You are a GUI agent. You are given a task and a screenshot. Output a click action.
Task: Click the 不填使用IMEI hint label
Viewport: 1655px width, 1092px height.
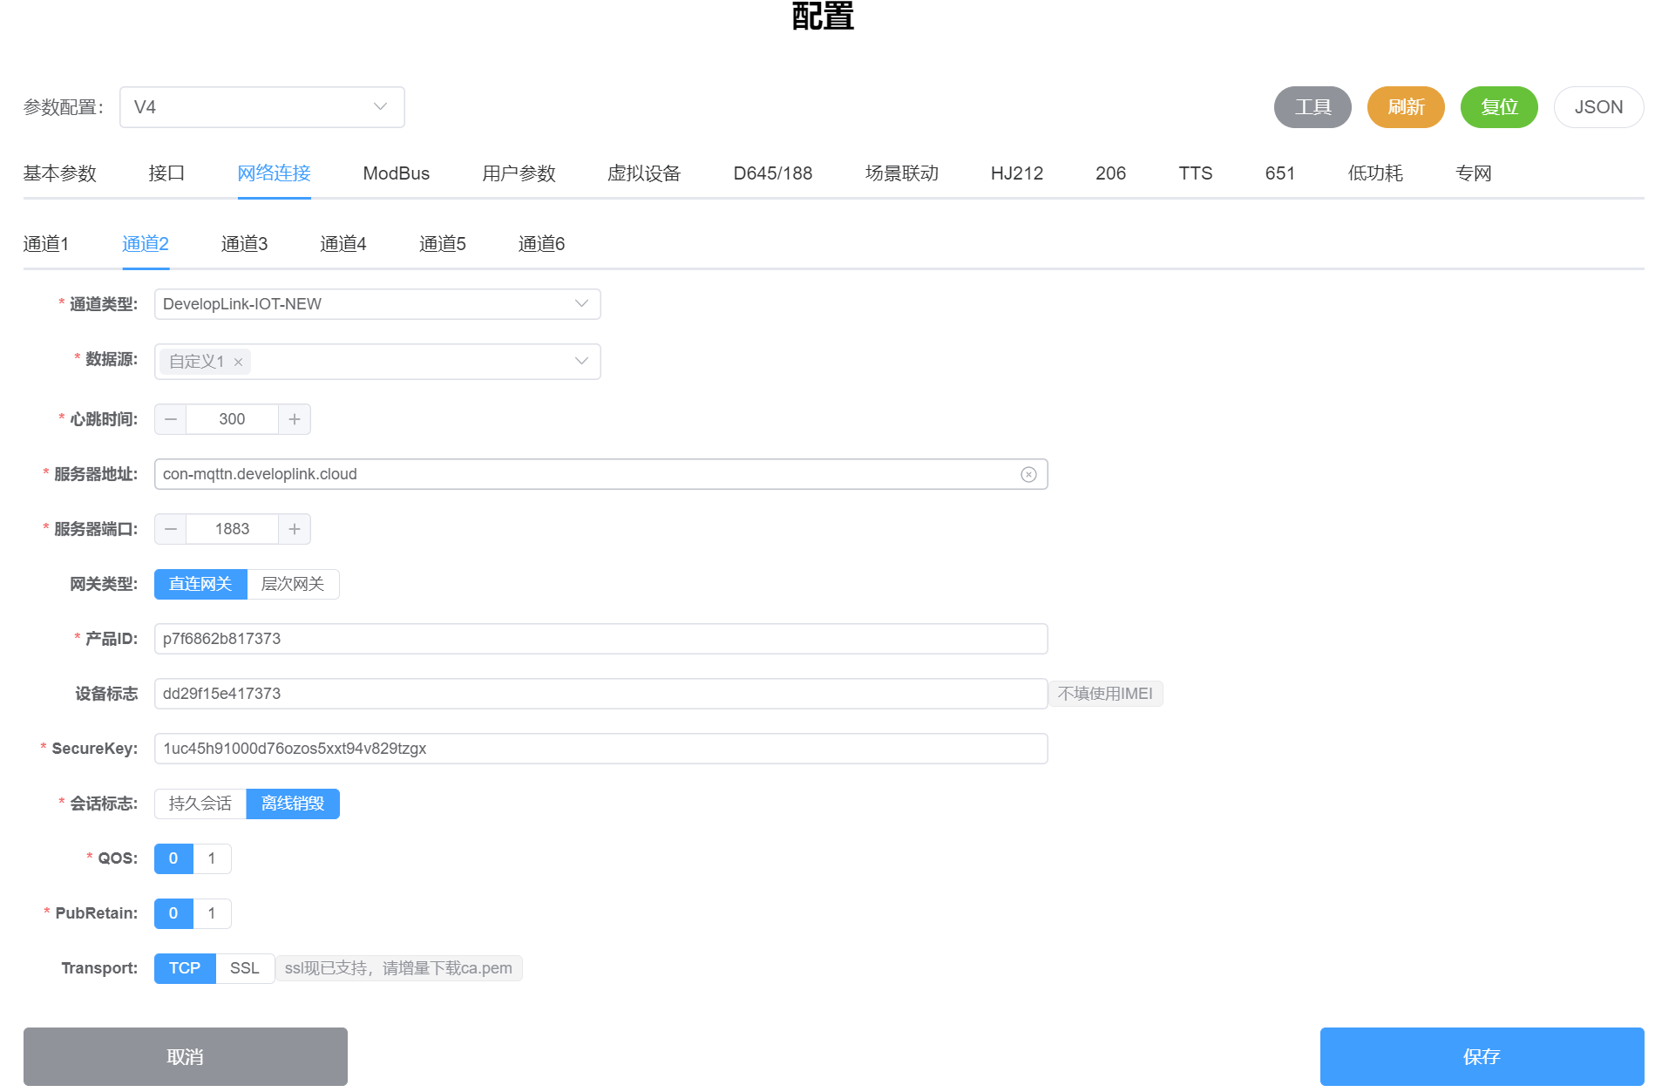coord(1105,694)
